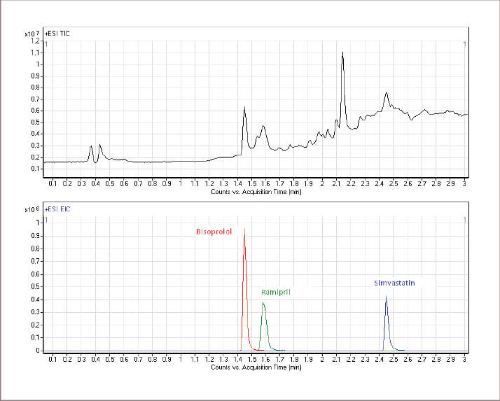The image size is (500, 401).
Task: Click the TIC x-axis title Counts vs. Acquisition Time
Action: tap(256, 192)
